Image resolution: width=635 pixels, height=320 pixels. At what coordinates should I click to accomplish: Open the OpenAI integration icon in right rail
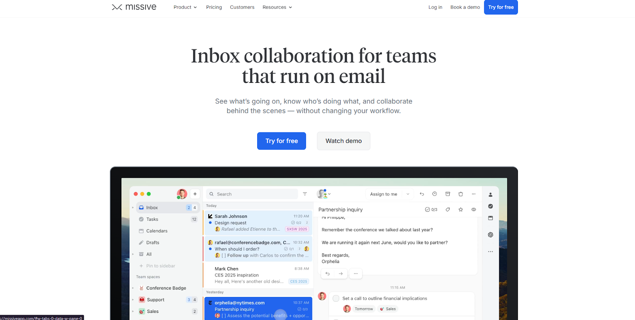click(x=491, y=235)
